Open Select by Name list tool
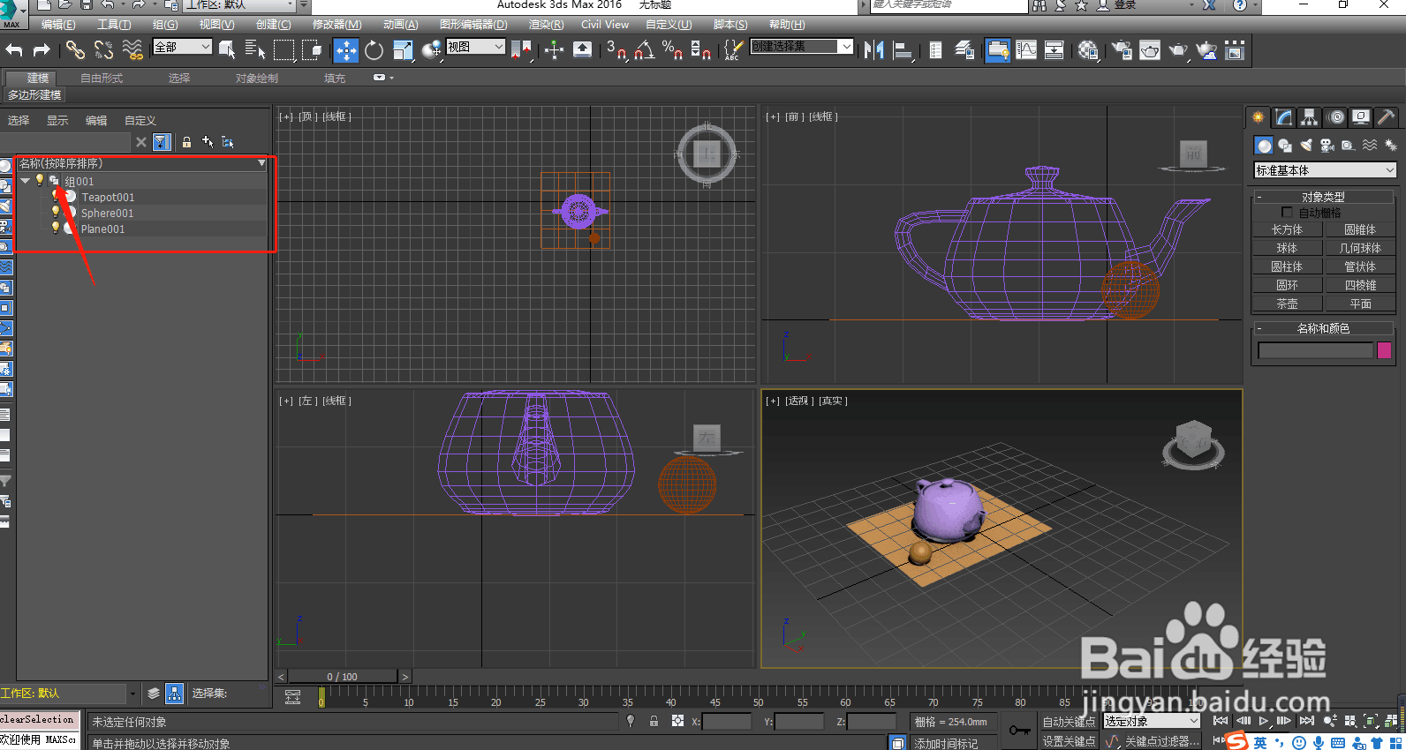Screen dimensions: 1406x750 click(x=255, y=50)
